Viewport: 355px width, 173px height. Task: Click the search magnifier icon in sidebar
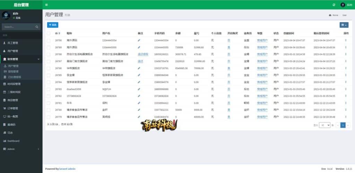point(37,27)
